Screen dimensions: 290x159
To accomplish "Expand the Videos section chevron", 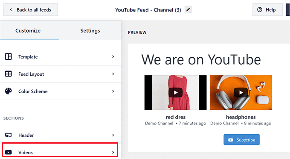I will click(113, 152).
